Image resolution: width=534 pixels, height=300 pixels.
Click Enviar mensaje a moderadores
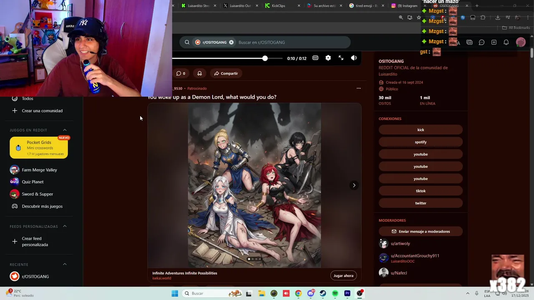coord(421,231)
